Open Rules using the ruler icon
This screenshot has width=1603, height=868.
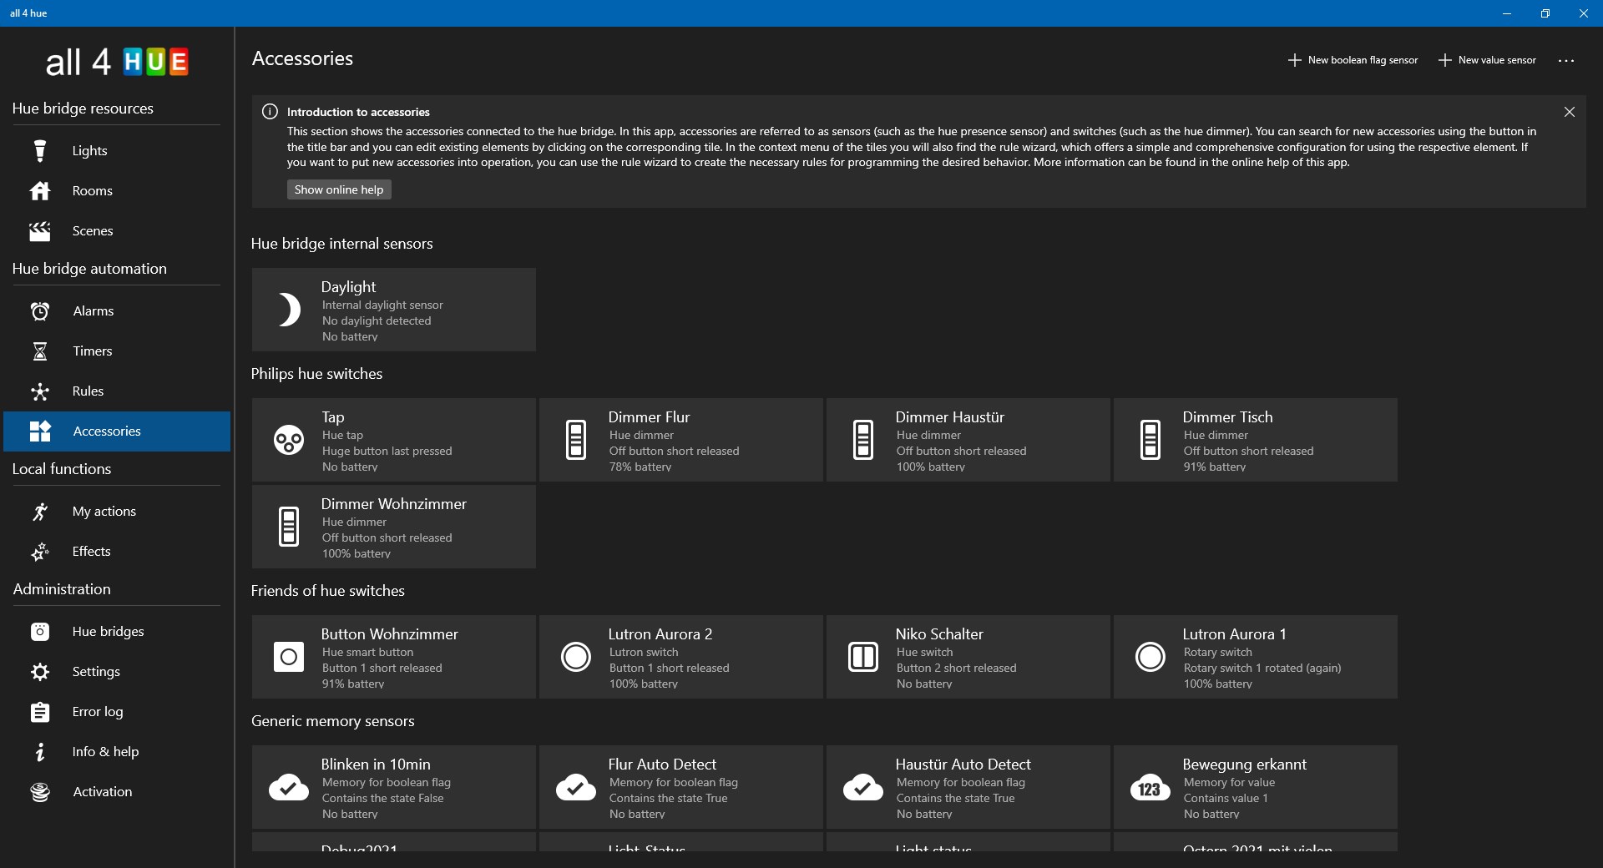click(39, 391)
